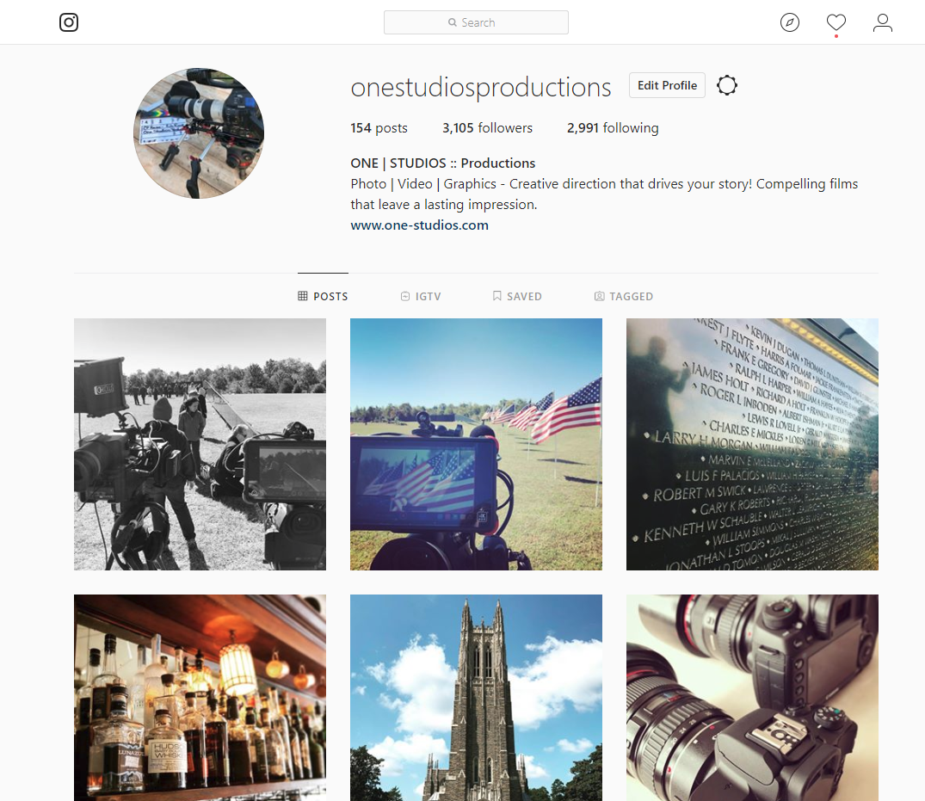Open the American flags monitor post
Viewport: 925px width, 801px height.
(476, 444)
